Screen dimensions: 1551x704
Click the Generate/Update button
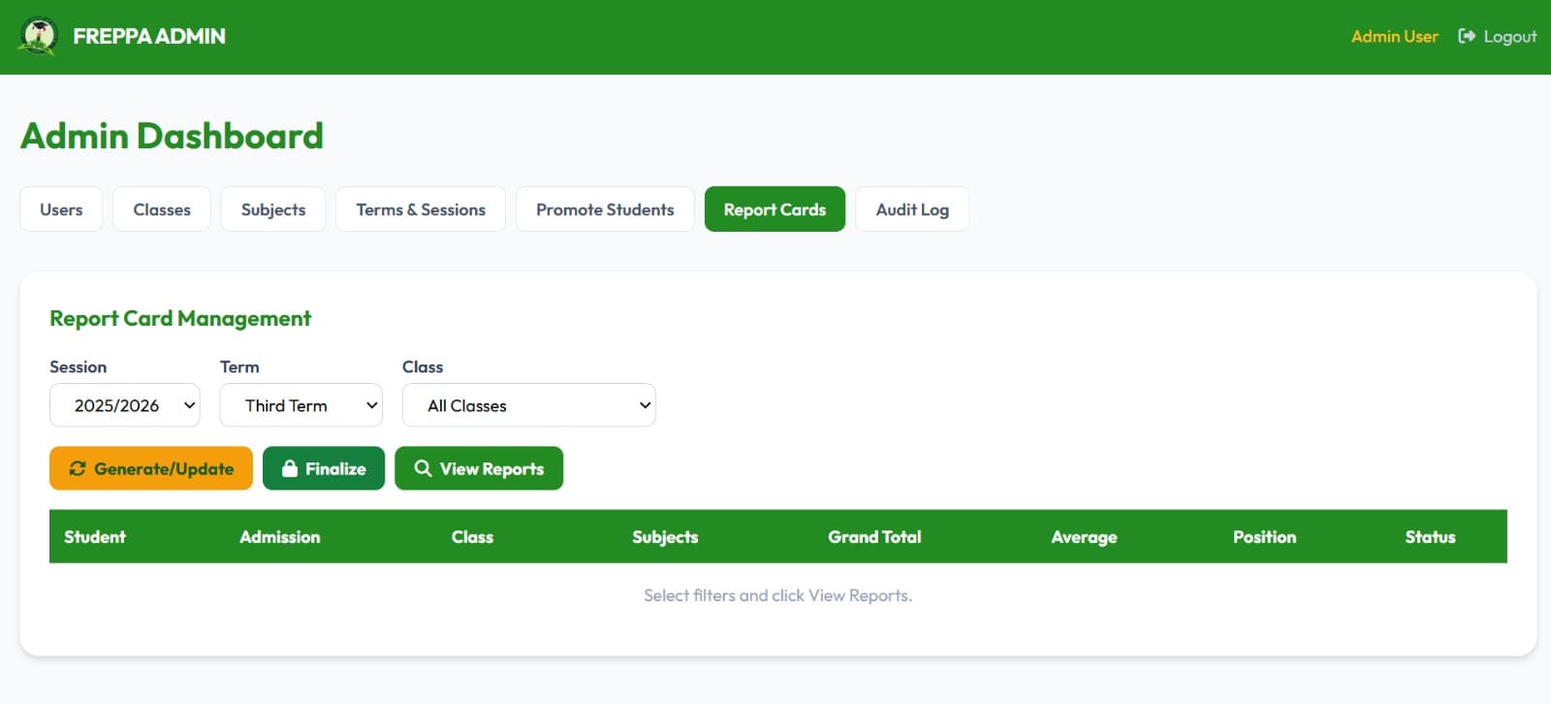tap(151, 468)
